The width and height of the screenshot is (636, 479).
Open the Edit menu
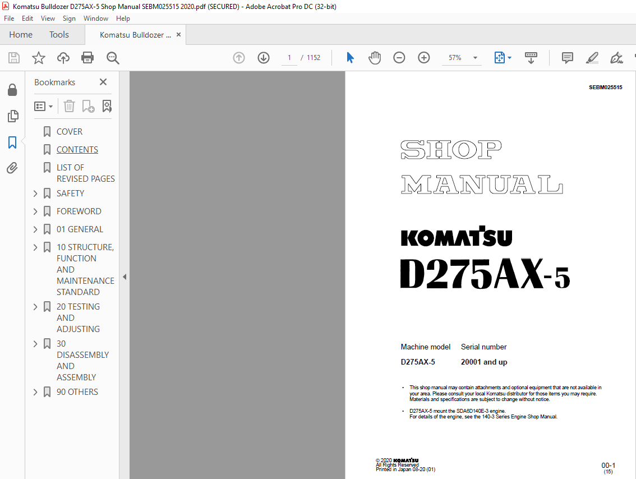[27, 19]
